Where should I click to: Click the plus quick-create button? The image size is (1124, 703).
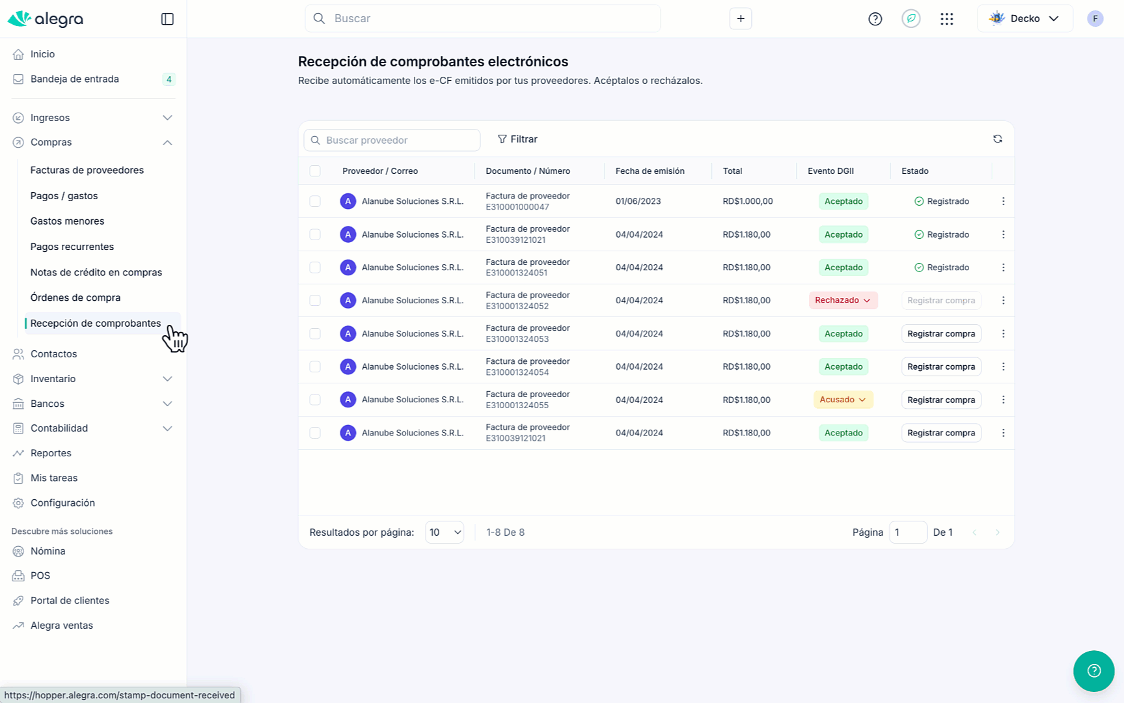click(x=740, y=19)
